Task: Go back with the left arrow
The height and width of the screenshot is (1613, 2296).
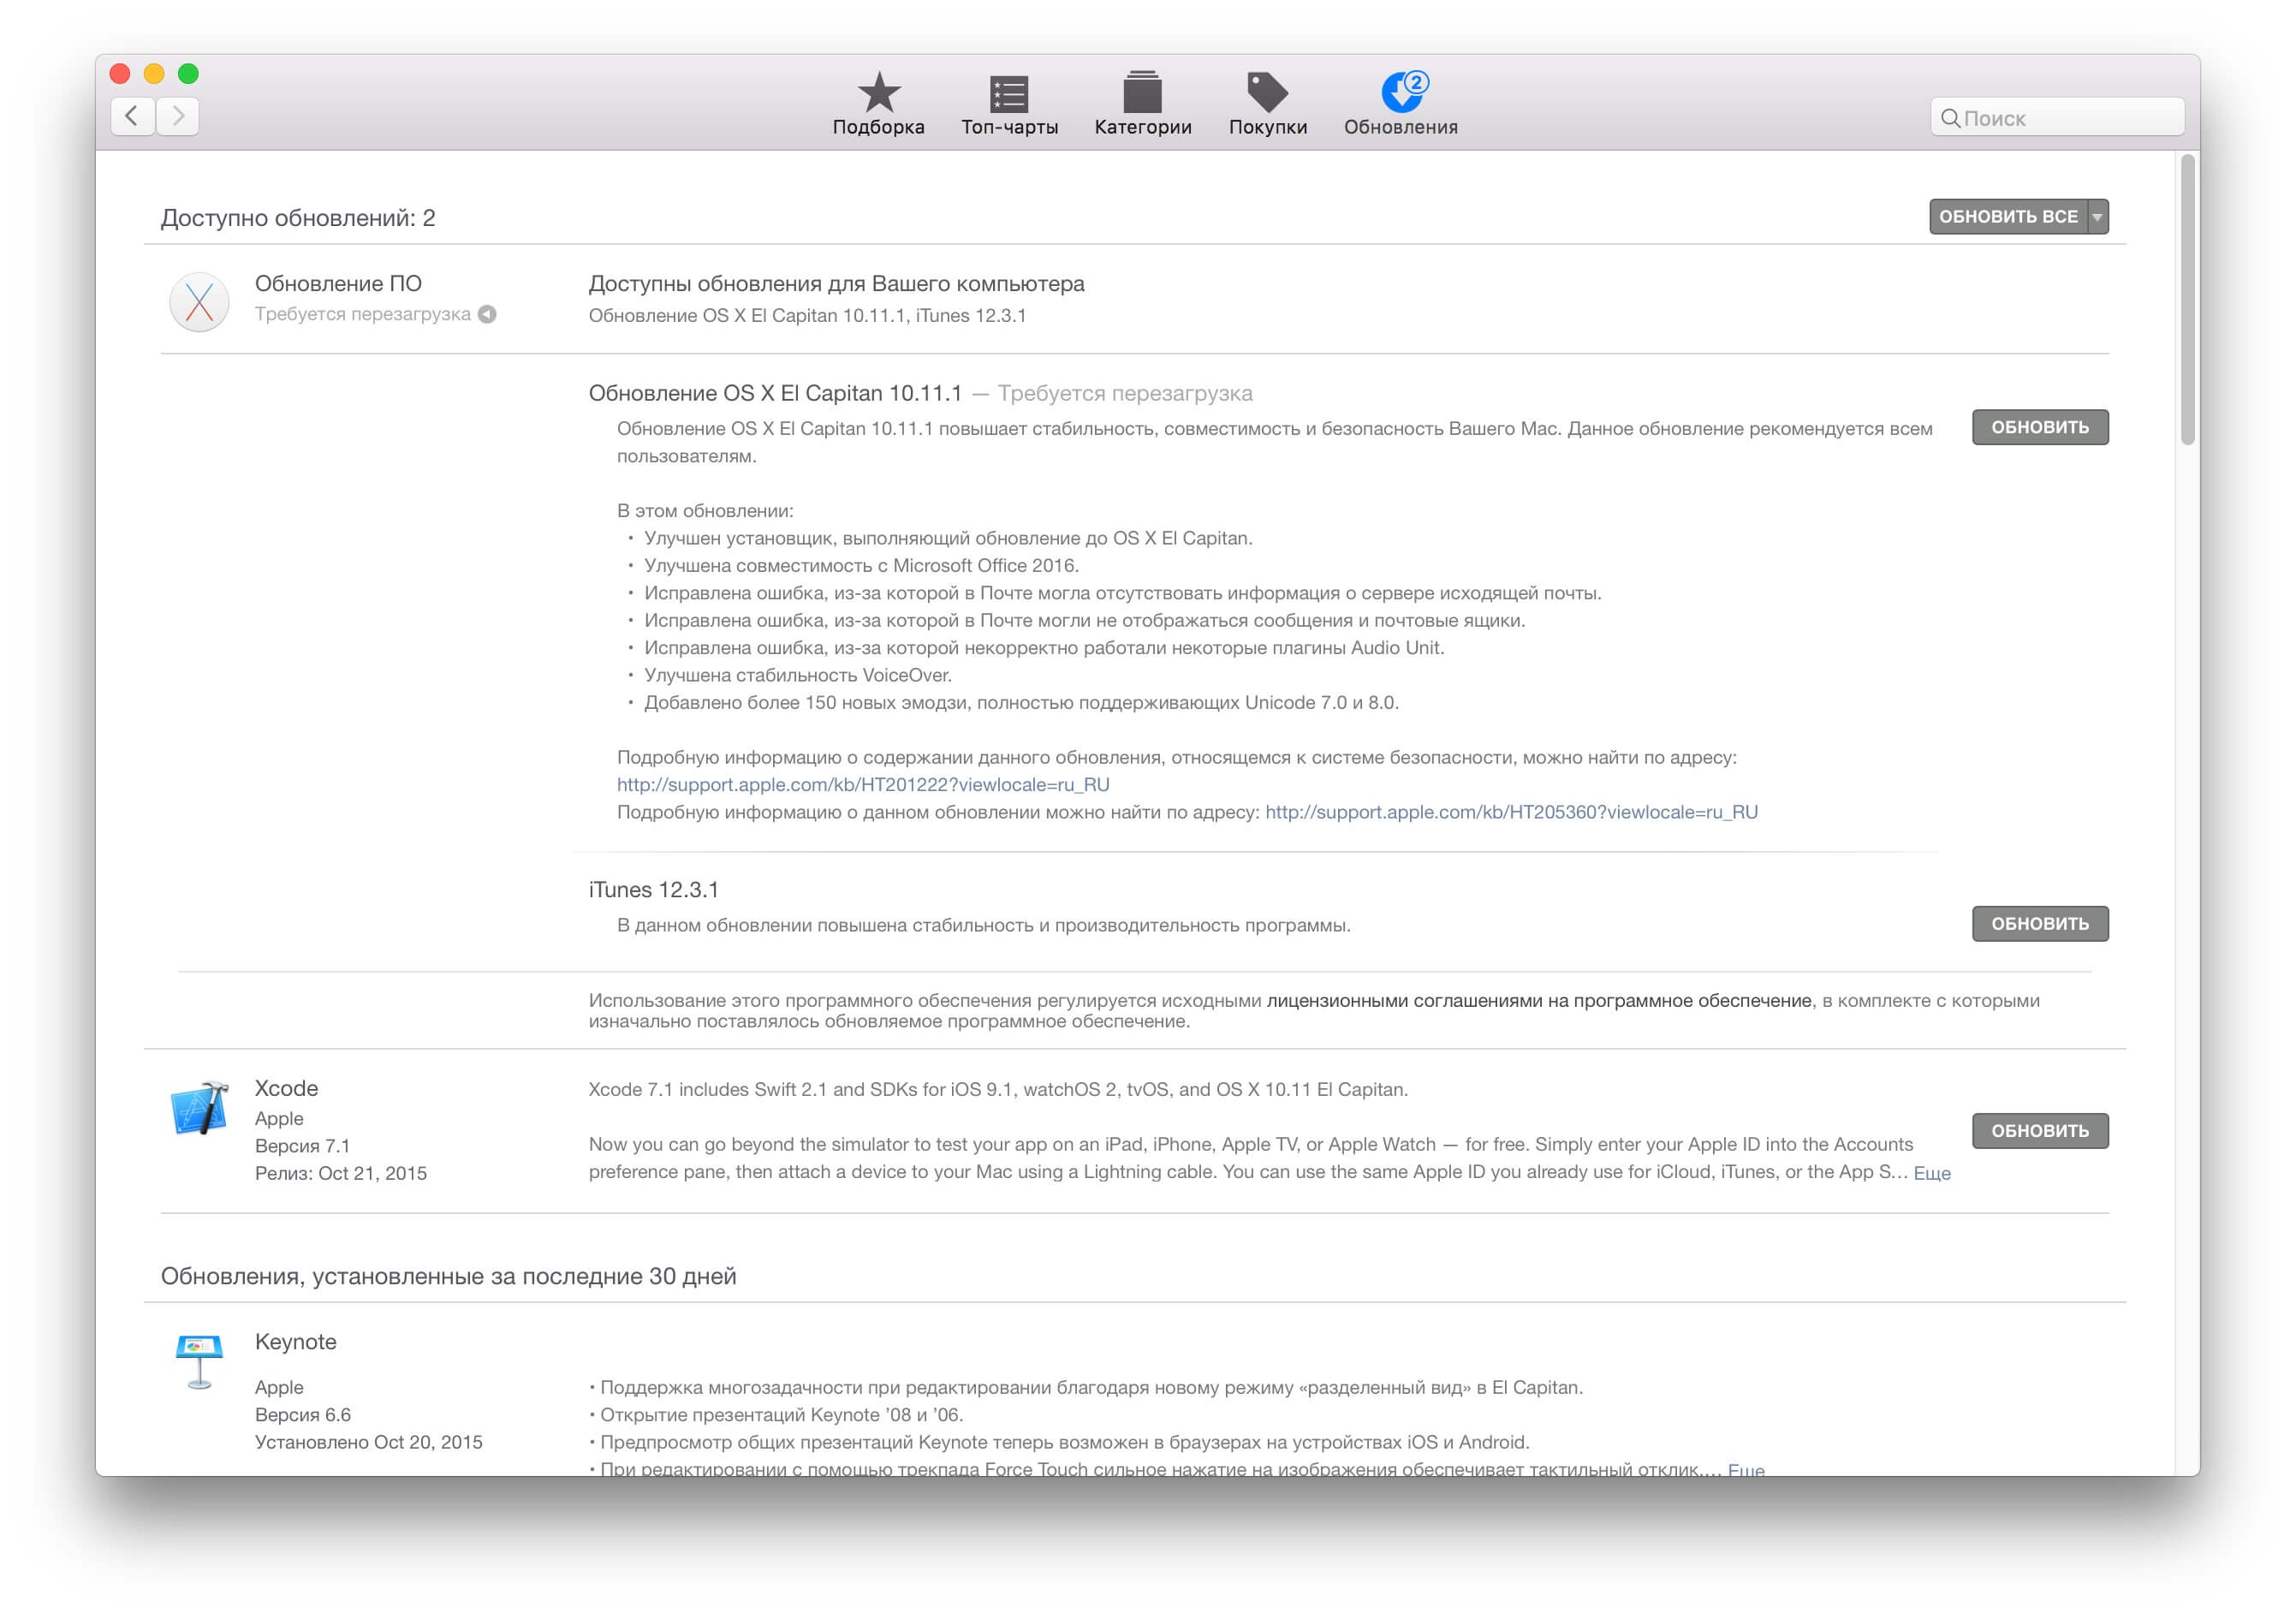Action: pos(132,116)
